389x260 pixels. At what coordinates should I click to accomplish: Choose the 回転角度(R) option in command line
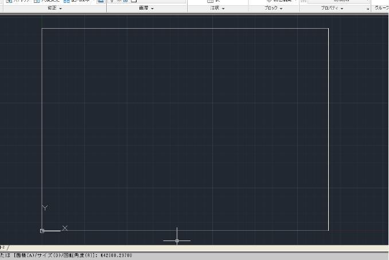77,255
